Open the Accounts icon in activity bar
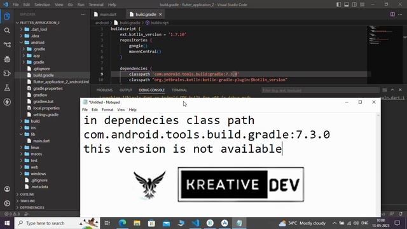The width and height of the screenshot is (407, 229). tap(7, 189)
